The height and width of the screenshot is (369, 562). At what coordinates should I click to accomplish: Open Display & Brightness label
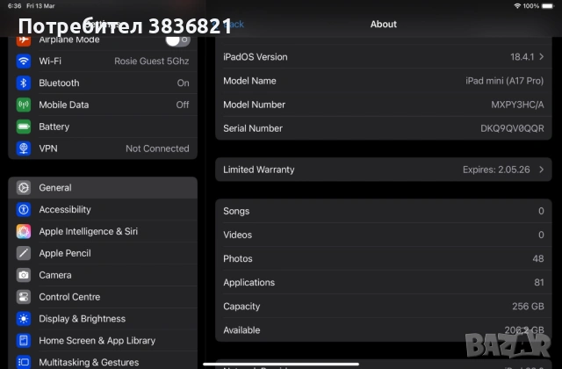click(83, 319)
